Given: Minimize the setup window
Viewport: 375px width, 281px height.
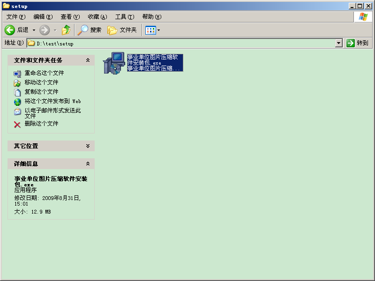Looking at the screenshot, I should click(x=352, y=6).
